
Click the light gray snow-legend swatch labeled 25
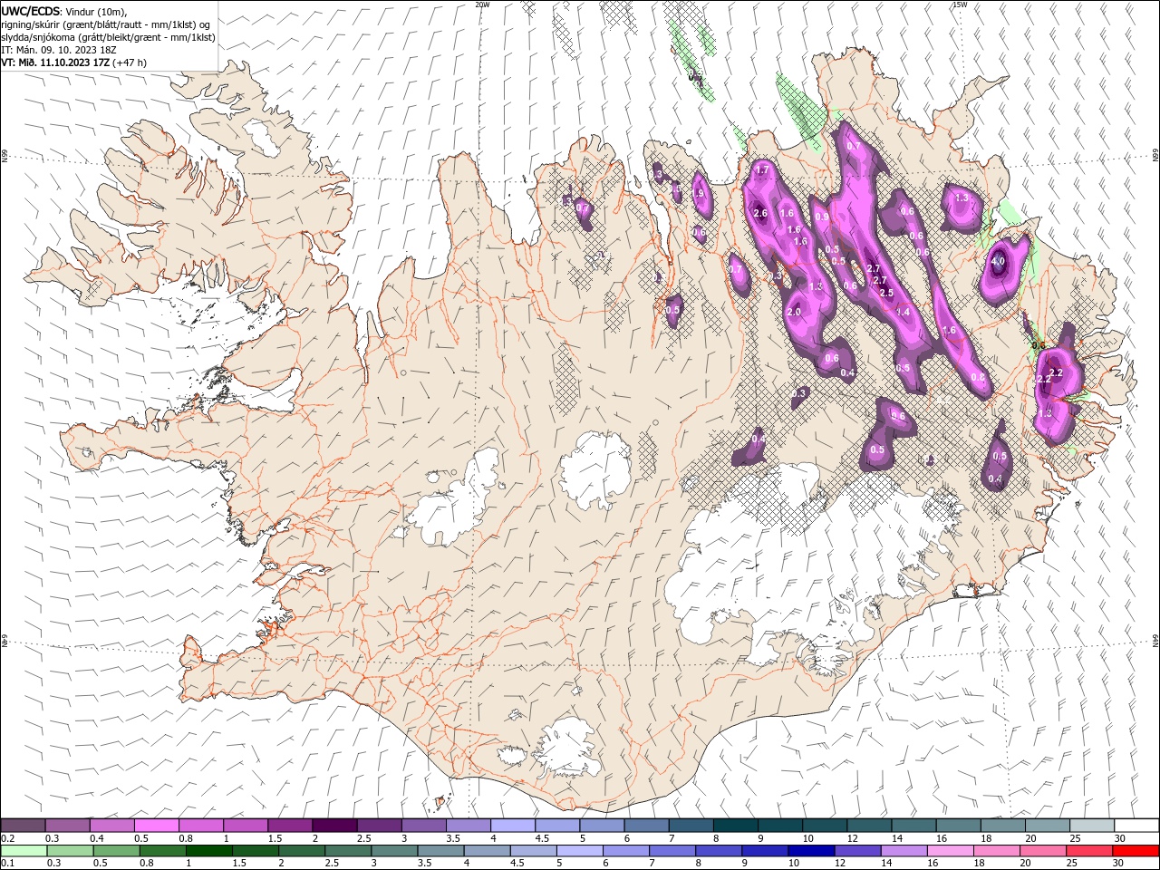tap(1093, 826)
